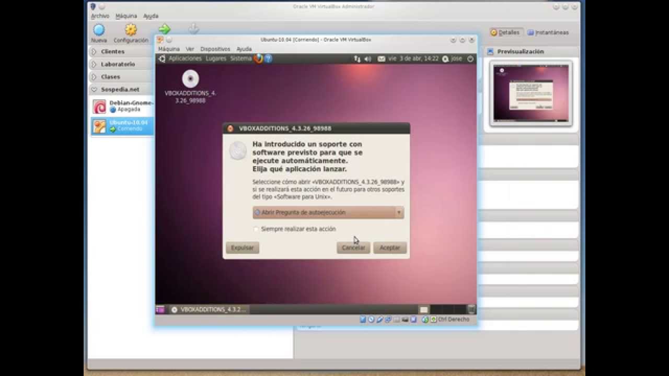Click the Ubuntu-10.04 VM icon in Manager list
The image size is (669, 376).
[99, 126]
